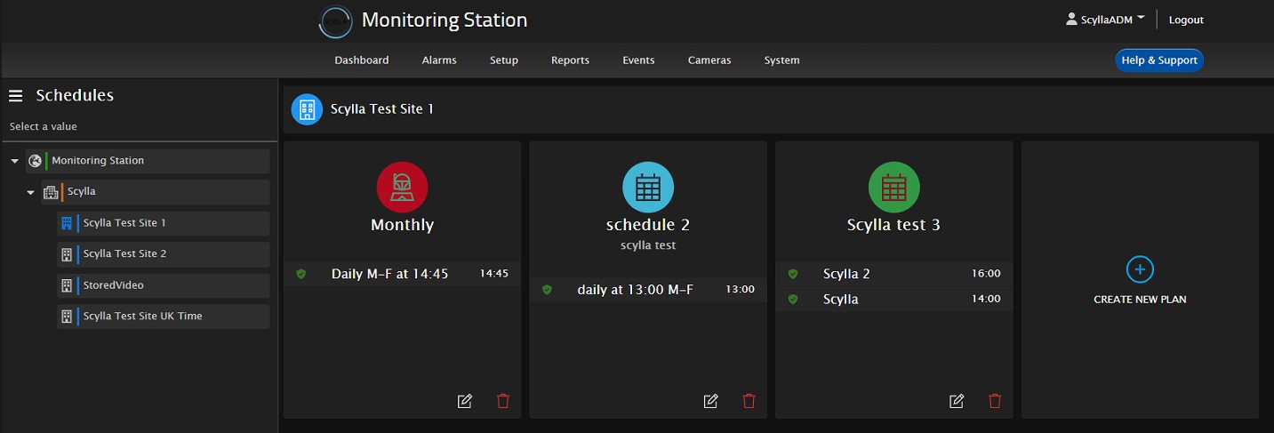The width and height of the screenshot is (1274, 433).
Task: Open the ScyllaADM user dropdown
Action: point(1105,20)
